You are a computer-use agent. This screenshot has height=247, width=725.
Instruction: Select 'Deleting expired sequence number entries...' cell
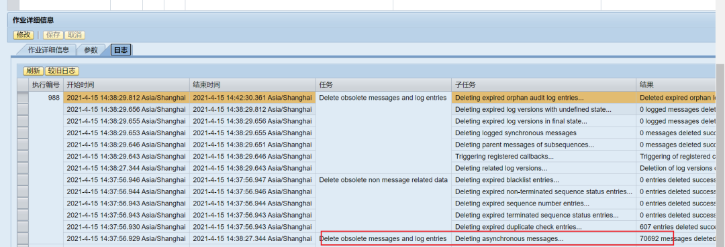point(544,203)
